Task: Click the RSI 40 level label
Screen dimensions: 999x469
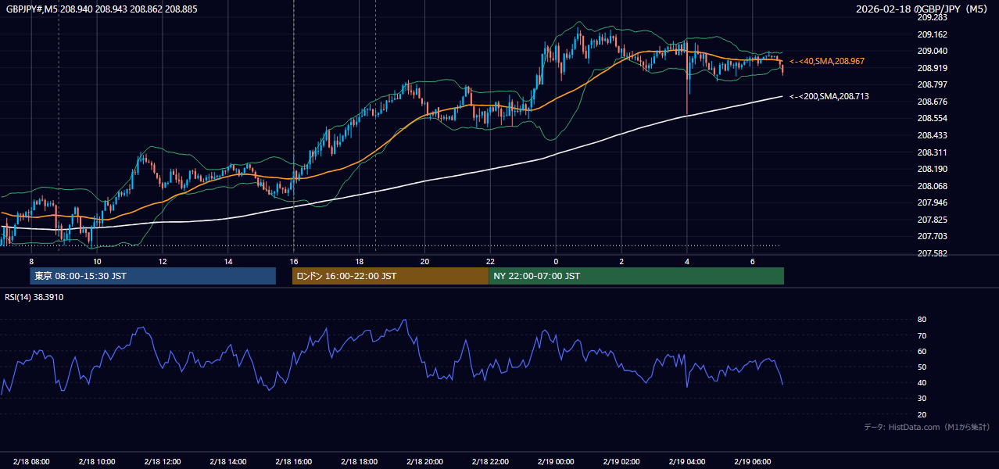Action: pos(922,382)
